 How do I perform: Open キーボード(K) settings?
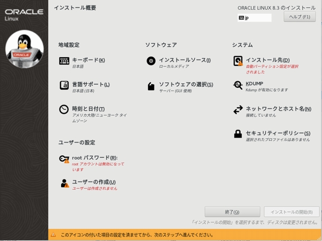(89, 60)
